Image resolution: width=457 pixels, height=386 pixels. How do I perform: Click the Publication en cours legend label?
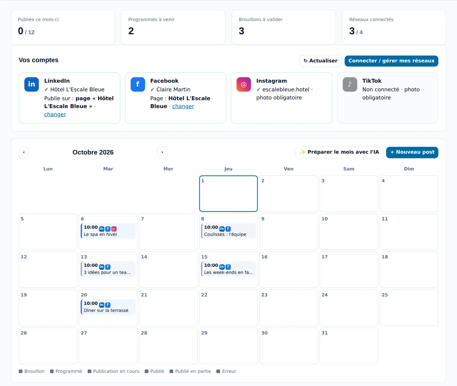click(116, 371)
